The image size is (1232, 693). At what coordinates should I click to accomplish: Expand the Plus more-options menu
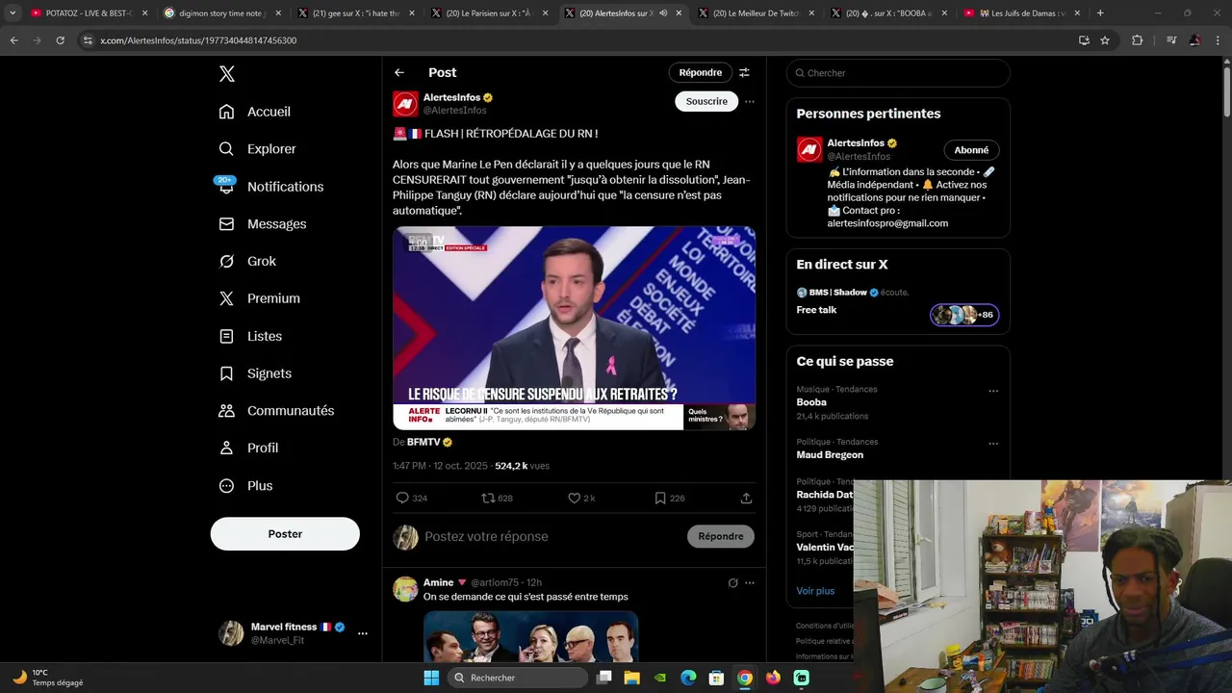click(x=245, y=486)
